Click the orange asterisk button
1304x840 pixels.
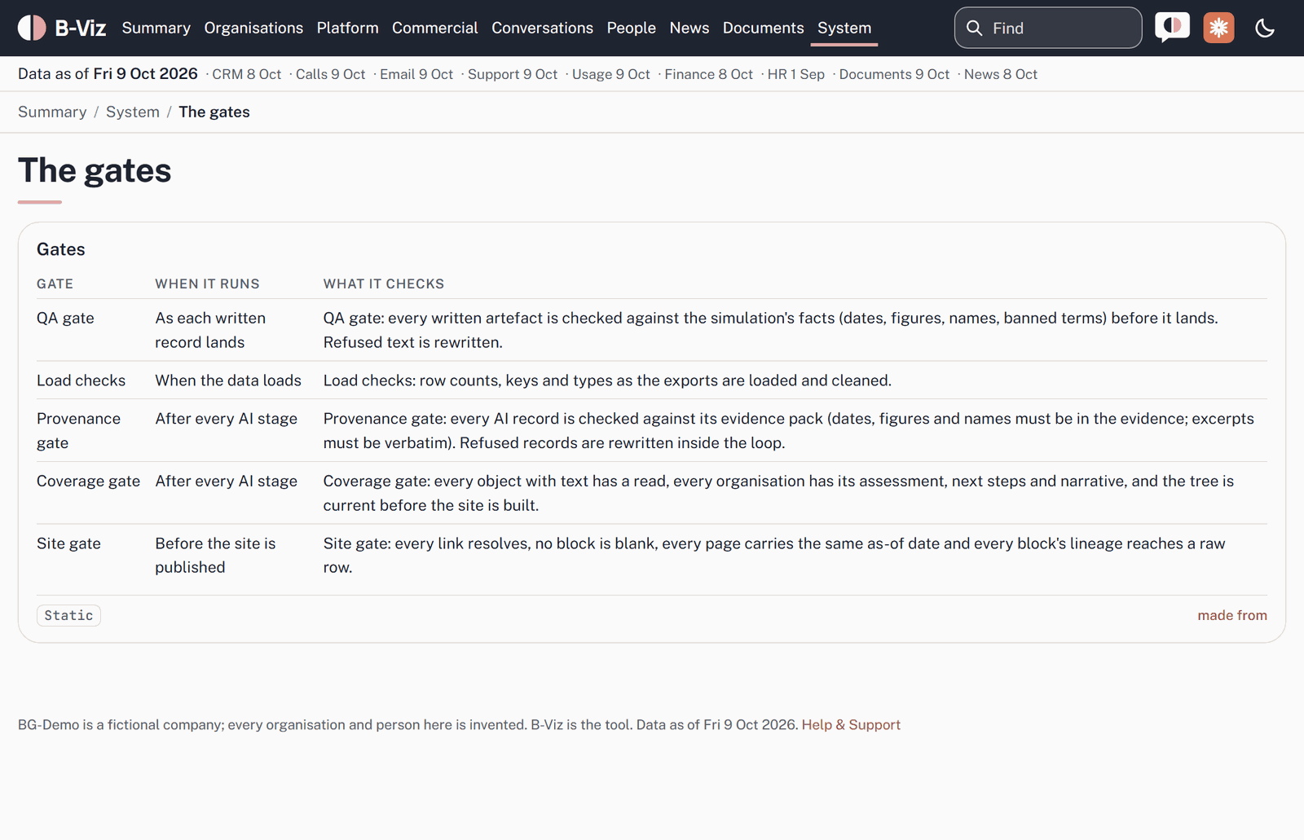(1218, 28)
